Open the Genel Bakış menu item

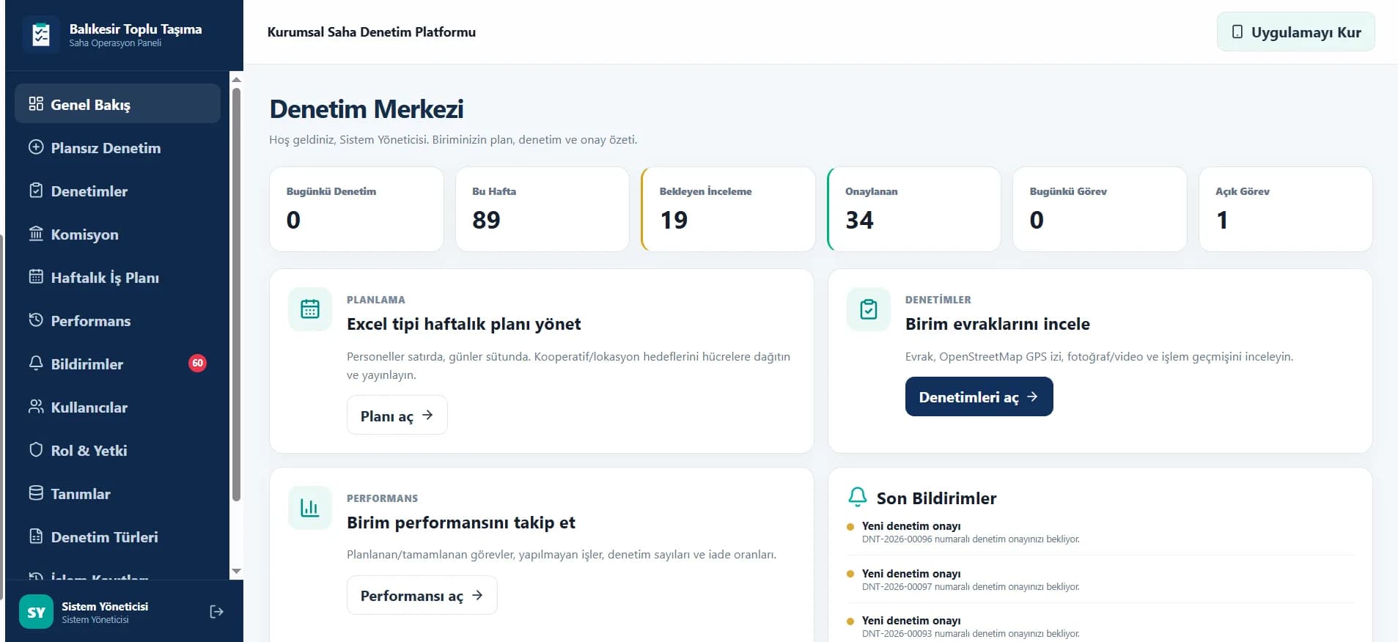coord(117,104)
